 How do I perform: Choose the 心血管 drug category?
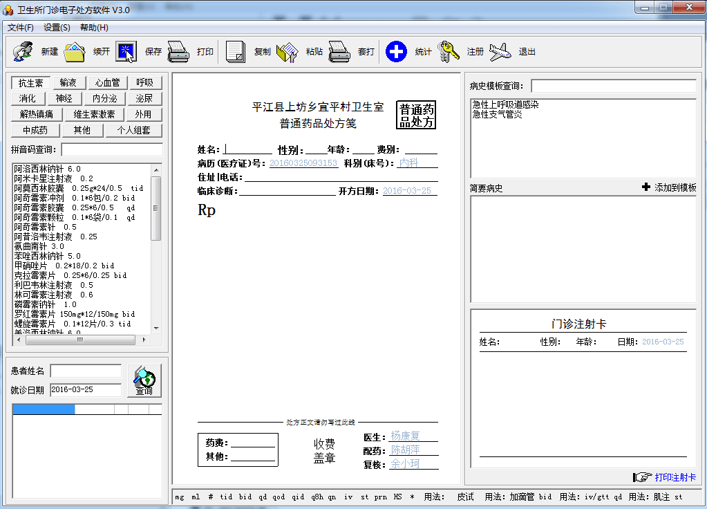(107, 83)
